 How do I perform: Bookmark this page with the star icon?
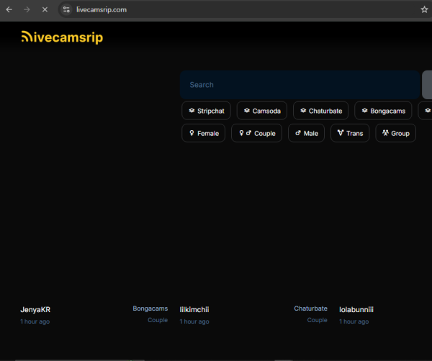(x=424, y=9)
